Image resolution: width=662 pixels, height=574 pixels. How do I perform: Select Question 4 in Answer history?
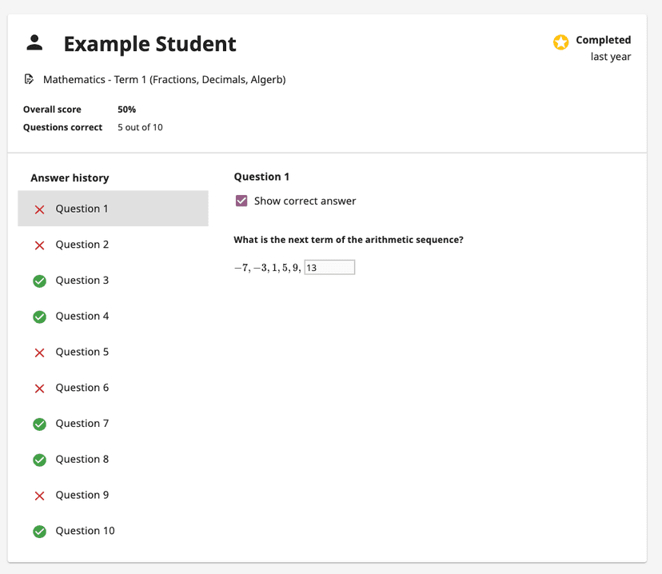(82, 316)
